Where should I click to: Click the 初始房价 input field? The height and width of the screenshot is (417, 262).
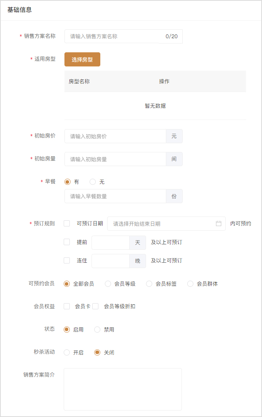115,136
